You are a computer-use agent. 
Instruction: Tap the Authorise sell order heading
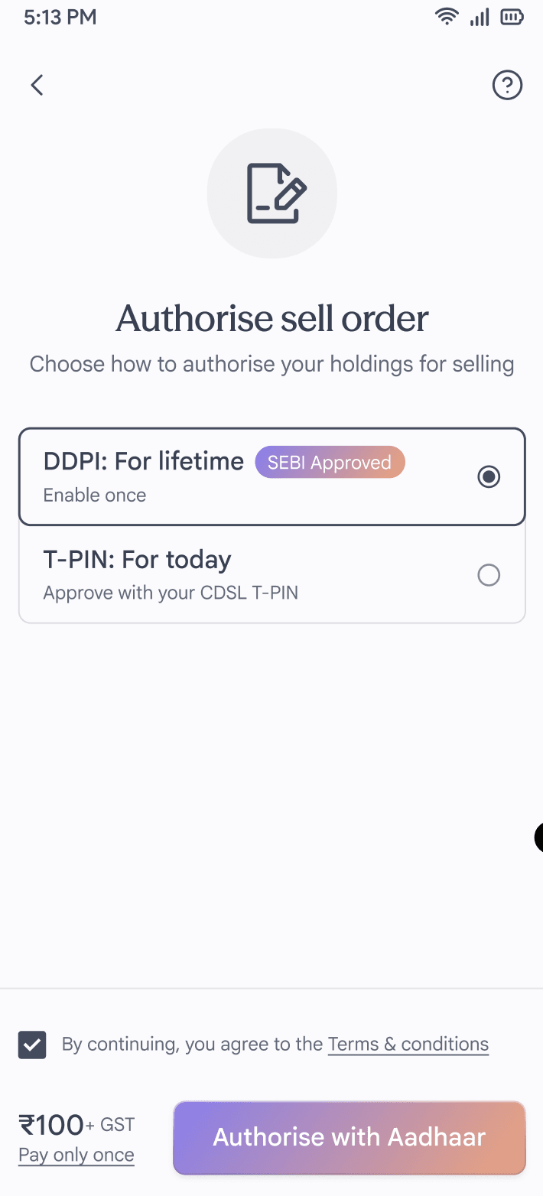[272, 318]
